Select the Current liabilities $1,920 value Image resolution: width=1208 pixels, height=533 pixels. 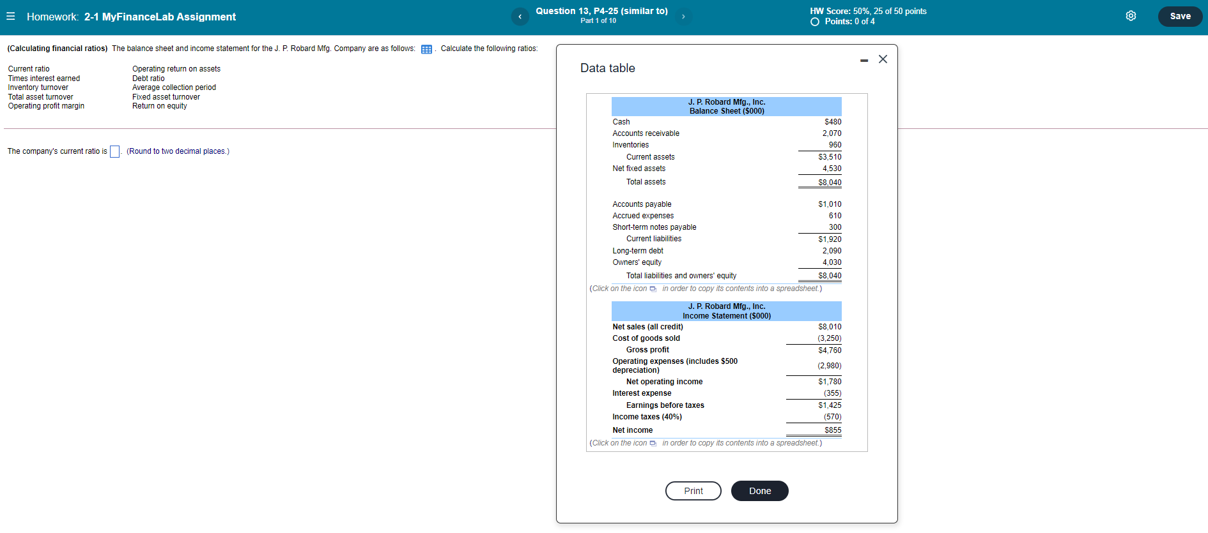click(x=830, y=239)
